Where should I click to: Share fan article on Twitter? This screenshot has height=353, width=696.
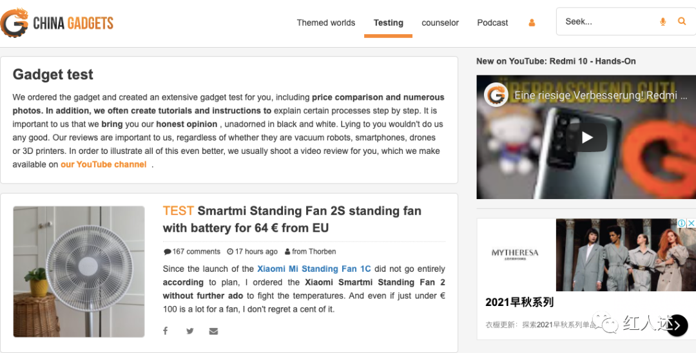coord(190,331)
